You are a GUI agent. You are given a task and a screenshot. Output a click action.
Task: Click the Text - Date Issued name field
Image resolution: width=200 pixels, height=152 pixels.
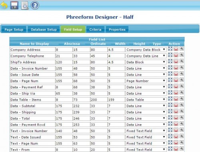coord(33,137)
